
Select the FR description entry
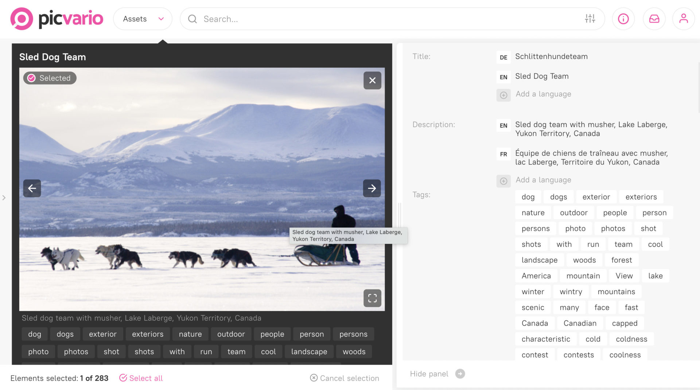503,154
